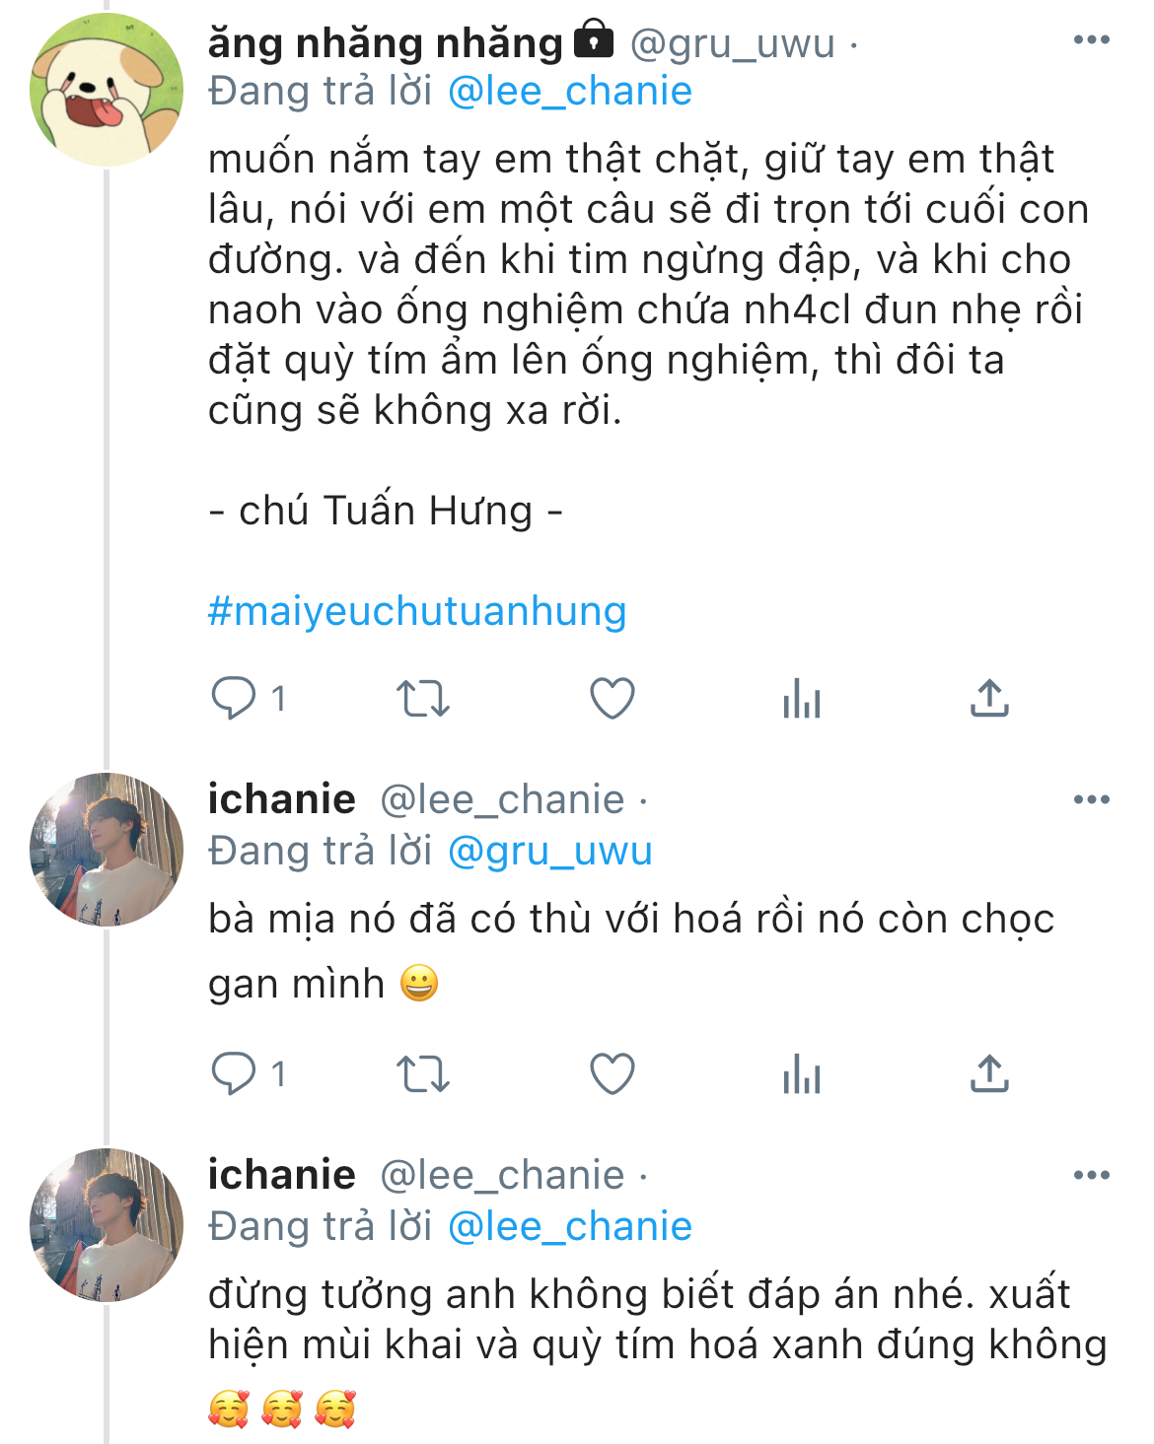The height and width of the screenshot is (1444, 1154).
Task: Retweet the 'bà mịa nó' tweet
Action: [x=423, y=1073]
